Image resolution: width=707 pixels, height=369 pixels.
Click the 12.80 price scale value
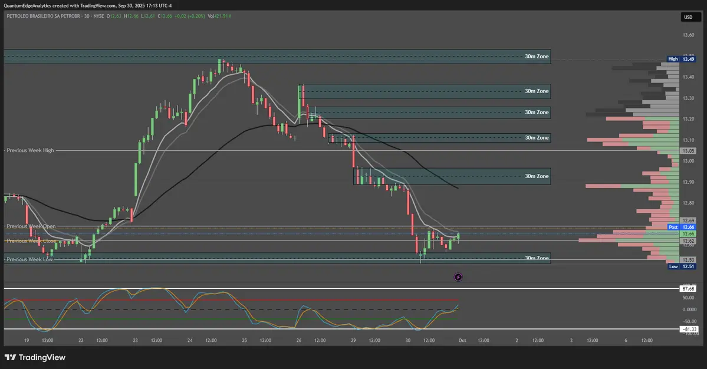click(x=688, y=203)
